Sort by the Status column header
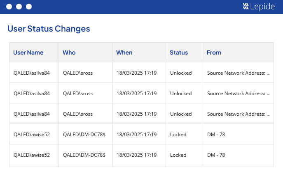This screenshot has width=283, height=174. tap(179, 53)
